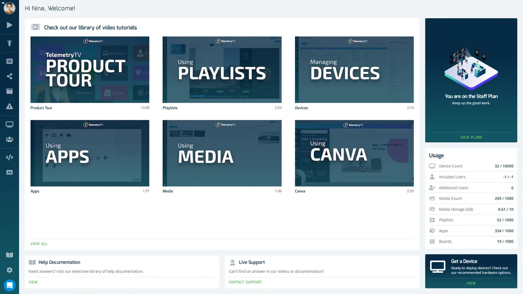The width and height of the screenshot is (523, 294).
Task: Play the Using Apps video thumbnail
Action: pos(90,153)
